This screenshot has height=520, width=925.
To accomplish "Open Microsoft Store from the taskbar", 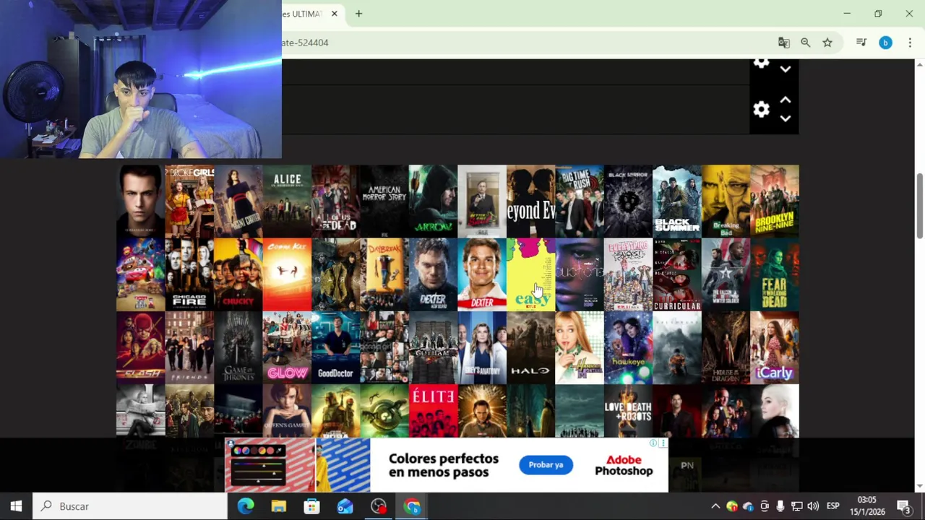I will coord(311,506).
